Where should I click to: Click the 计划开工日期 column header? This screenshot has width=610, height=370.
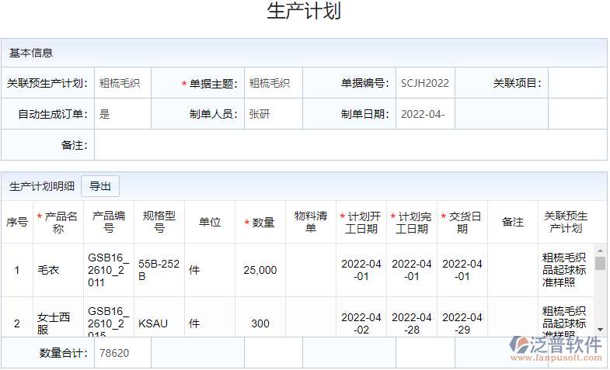pyautogui.click(x=361, y=223)
